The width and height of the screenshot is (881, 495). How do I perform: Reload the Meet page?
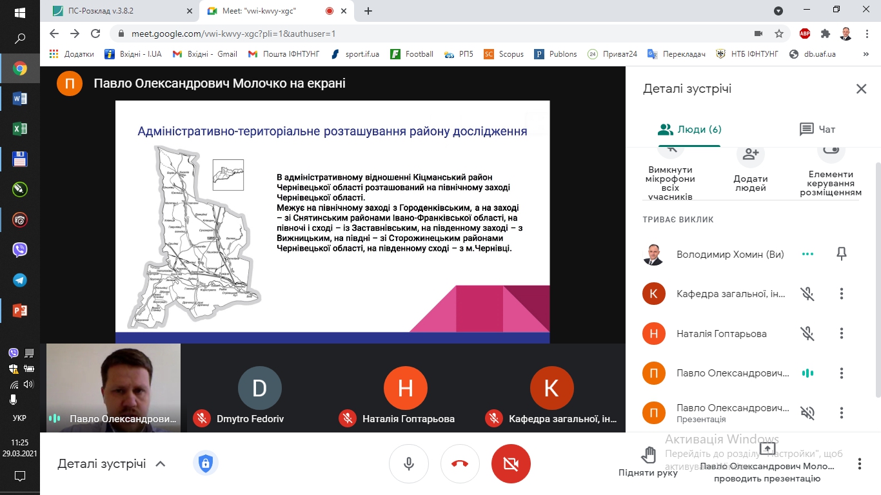[95, 34]
